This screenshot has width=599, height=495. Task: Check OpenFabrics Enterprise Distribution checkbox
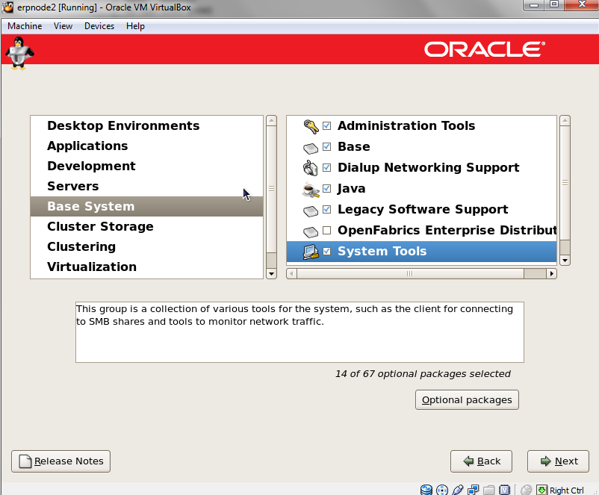[326, 230]
